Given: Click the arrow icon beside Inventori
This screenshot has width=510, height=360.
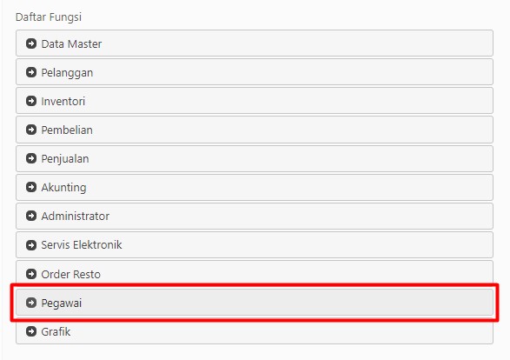Looking at the screenshot, I should point(31,101).
